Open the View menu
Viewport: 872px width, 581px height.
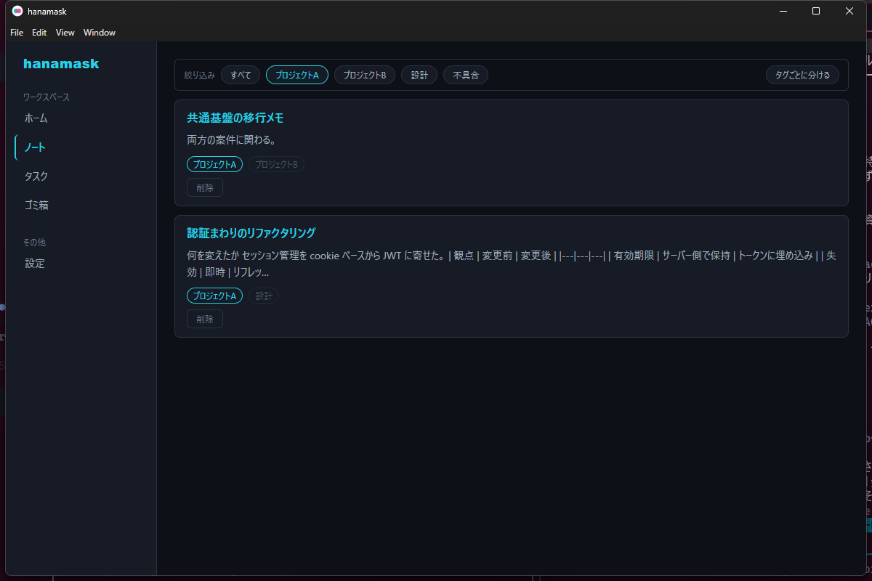coord(65,33)
